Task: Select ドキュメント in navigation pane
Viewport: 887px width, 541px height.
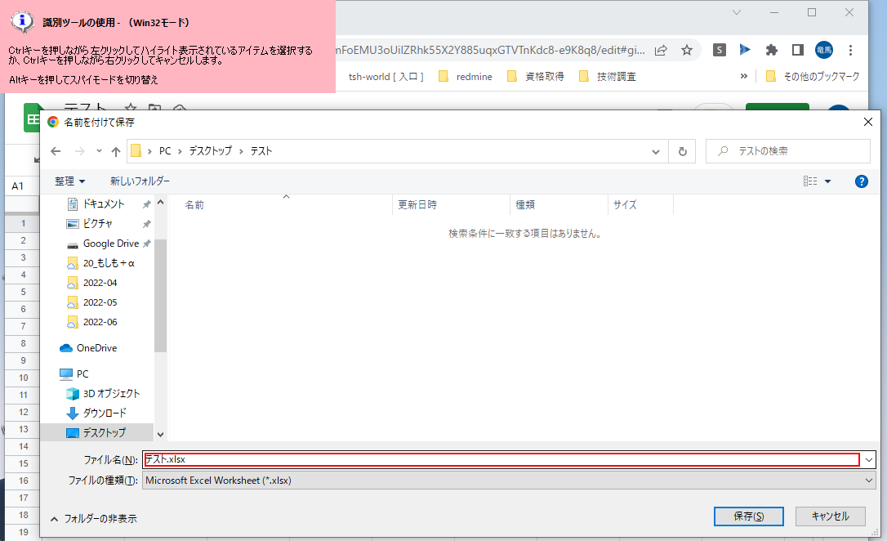Action: pos(104,203)
